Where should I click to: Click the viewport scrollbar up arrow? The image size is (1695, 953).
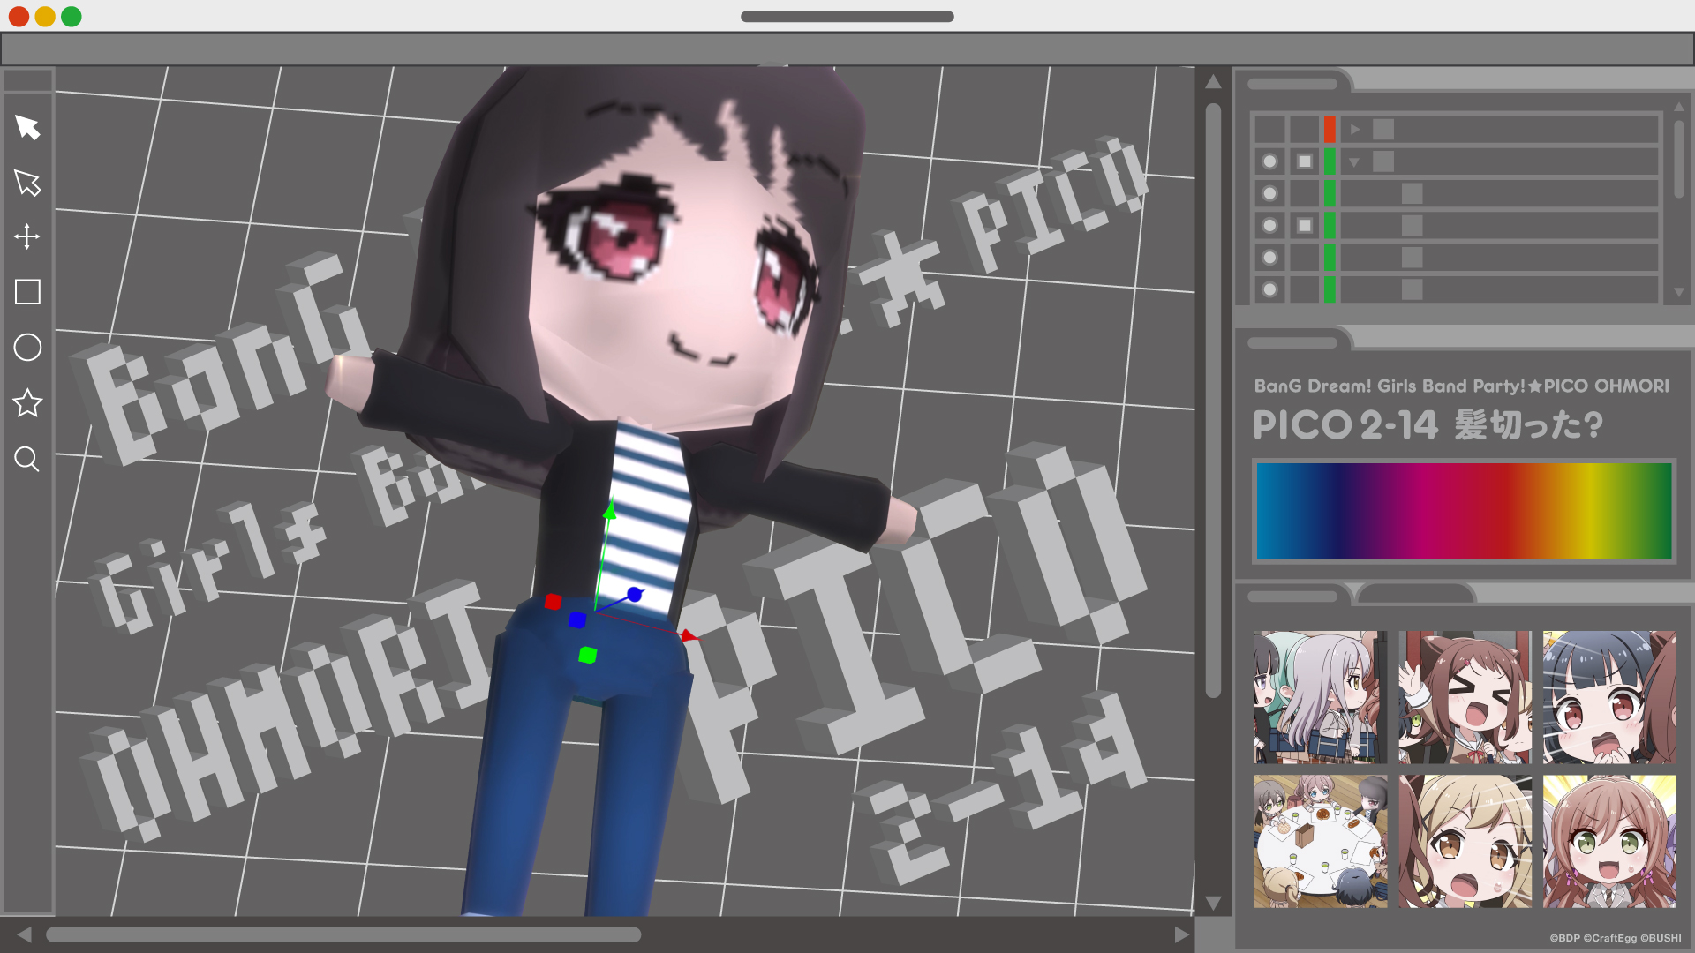pyautogui.click(x=1213, y=81)
